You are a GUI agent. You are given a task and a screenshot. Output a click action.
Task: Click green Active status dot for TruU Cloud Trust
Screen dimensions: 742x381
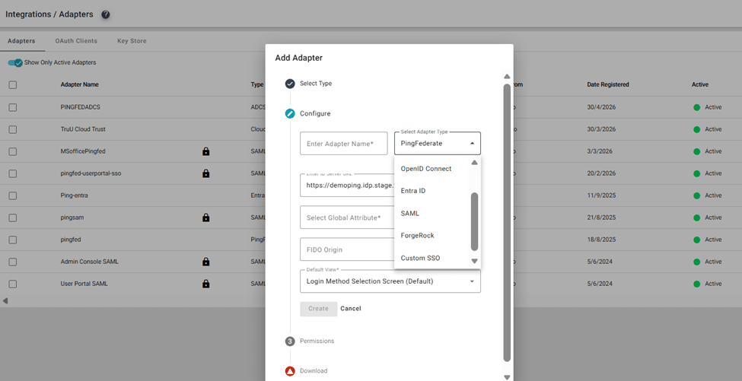[696, 129]
